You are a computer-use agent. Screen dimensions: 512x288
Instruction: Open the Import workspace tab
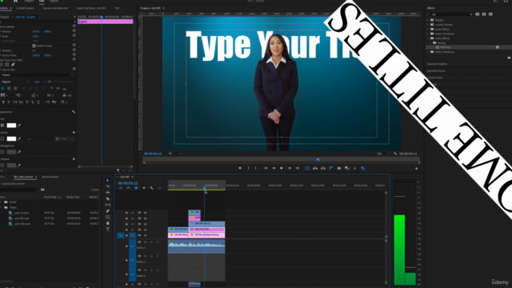pyautogui.click(x=29, y=2)
